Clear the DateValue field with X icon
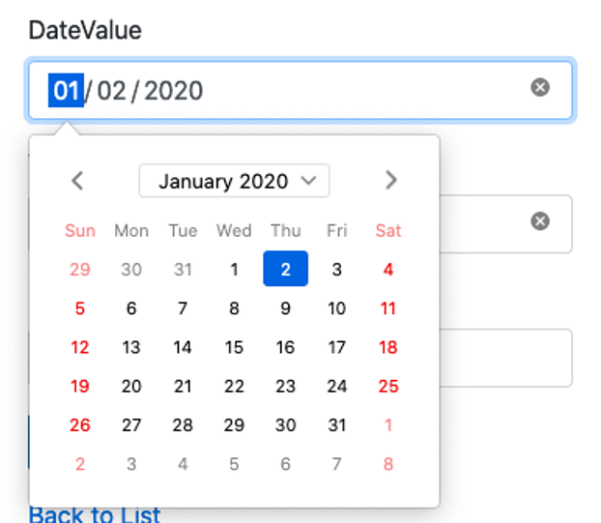This screenshot has width=601, height=523. (540, 88)
